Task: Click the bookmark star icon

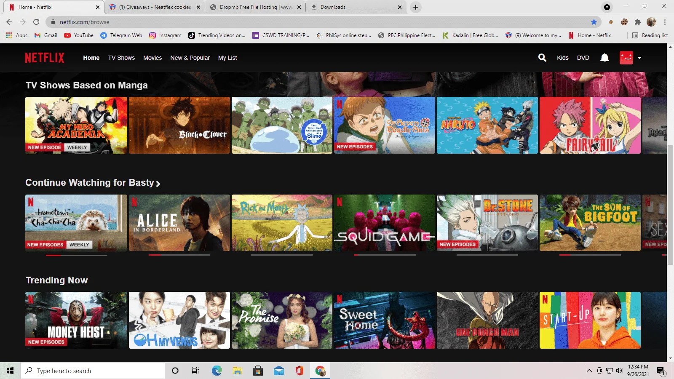Action: click(594, 22)
